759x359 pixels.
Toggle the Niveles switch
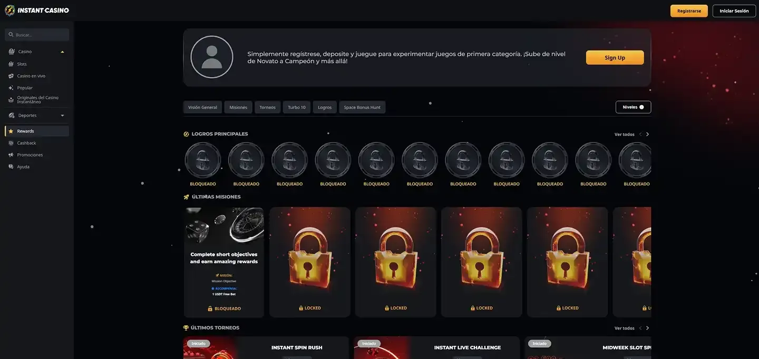pyautogui.click(x=641, y=107)
